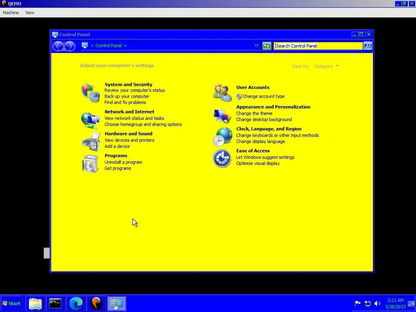
Task: Click Optimize visual display link
Action: coord(258,163)
